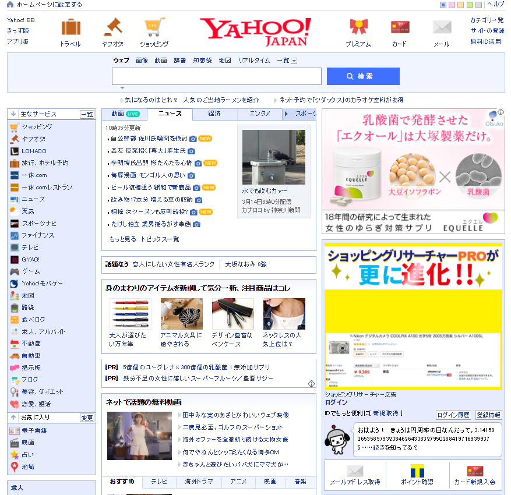Click the 変更 button in お気に入り
The height and width of the screenshot is (495, 511).
point(87,418)
